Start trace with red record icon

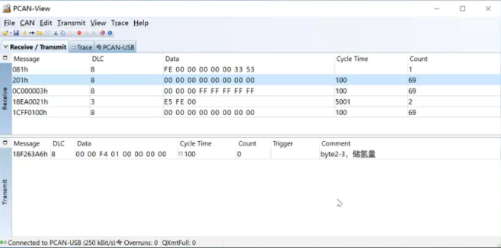(79, 33)
